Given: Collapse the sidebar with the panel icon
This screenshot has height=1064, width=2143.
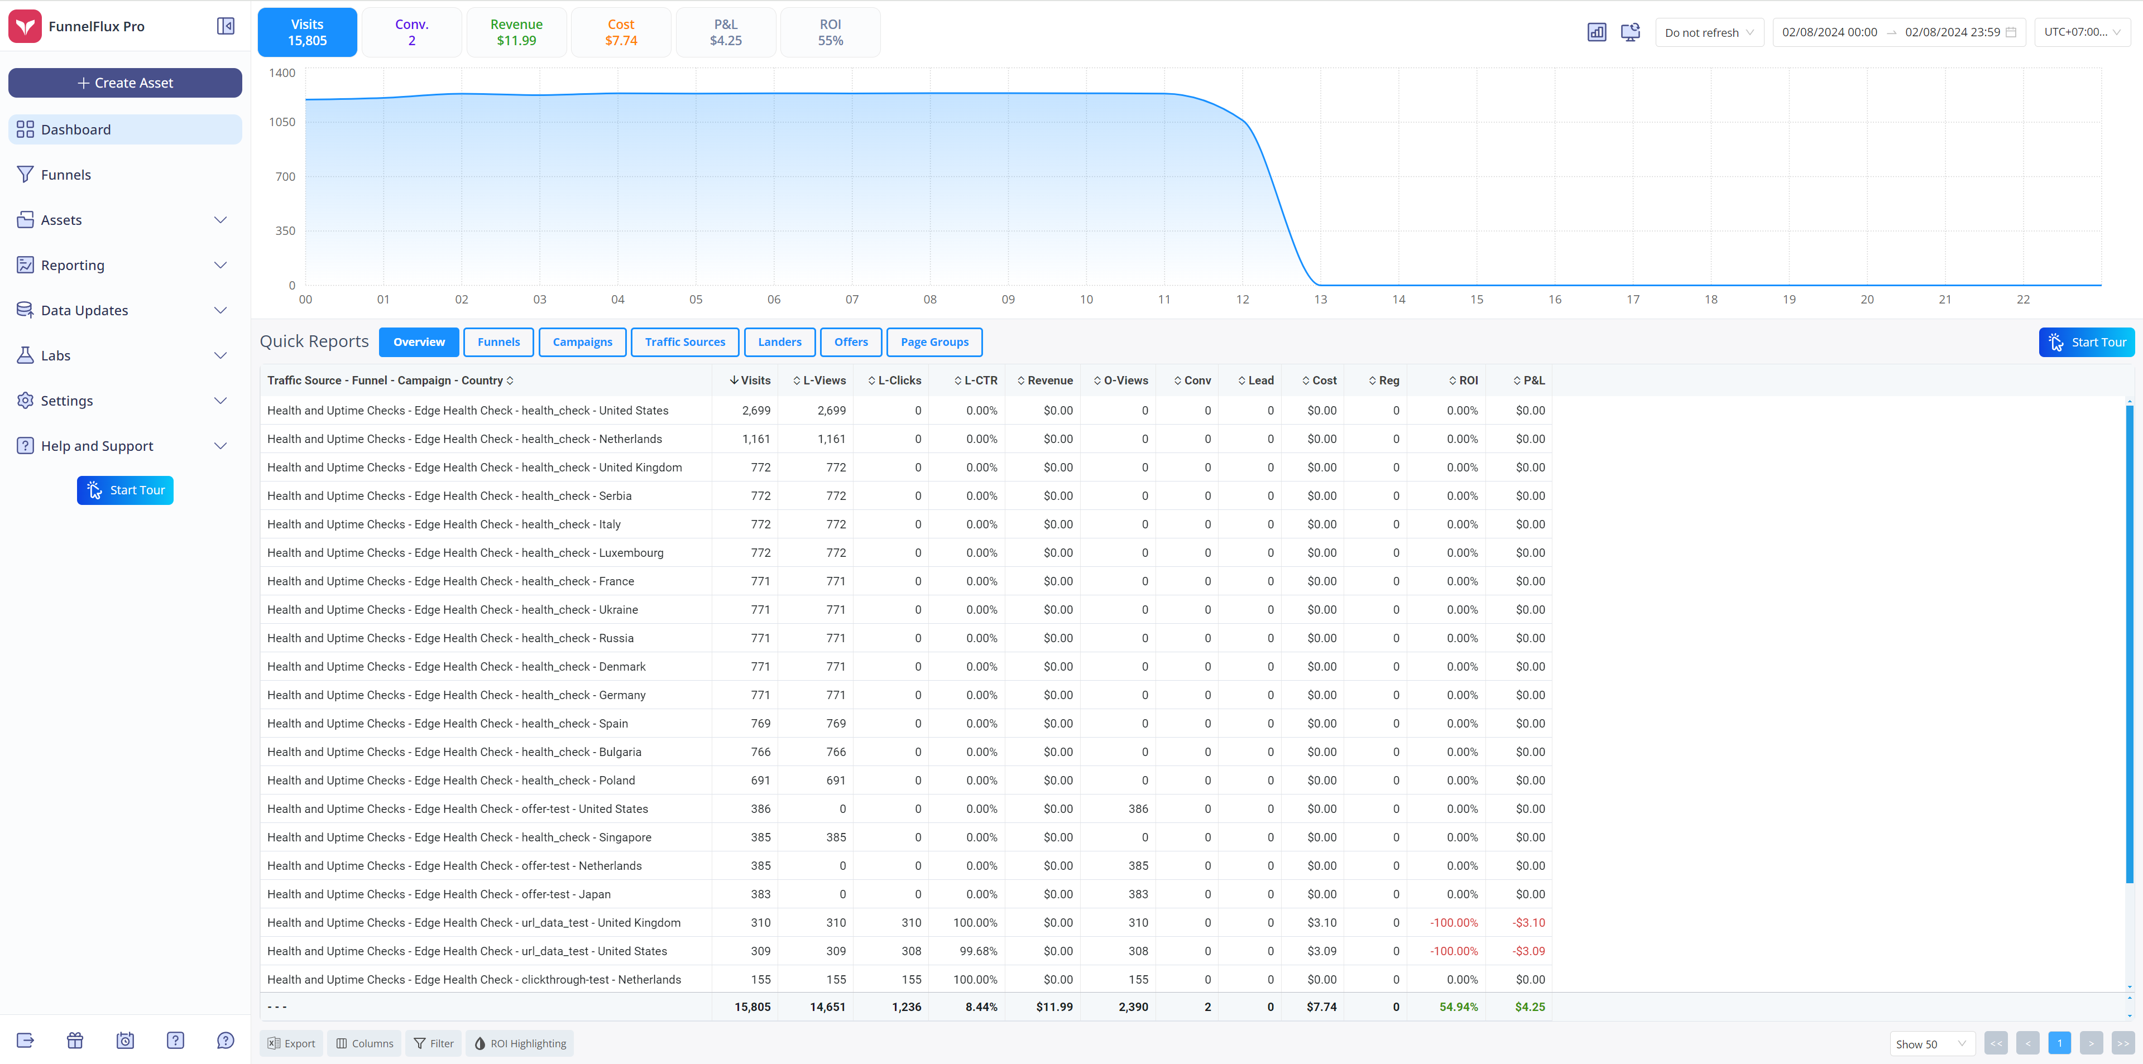Looking at the screenshot, I should pos(226,26).
